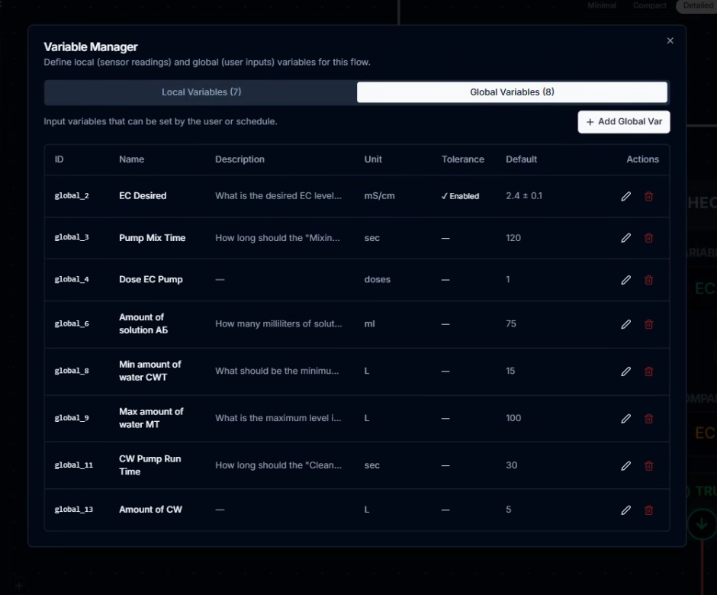Click the Unit column header

point(373,159)
